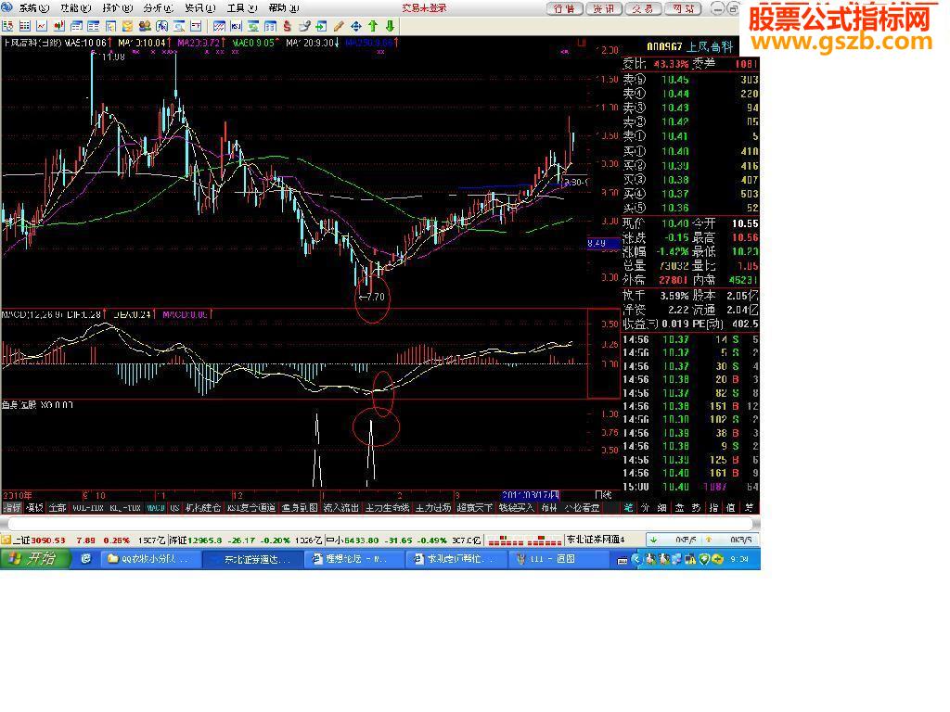Click the green shield tray icon
Screen dimensions: 950x712
704,559
